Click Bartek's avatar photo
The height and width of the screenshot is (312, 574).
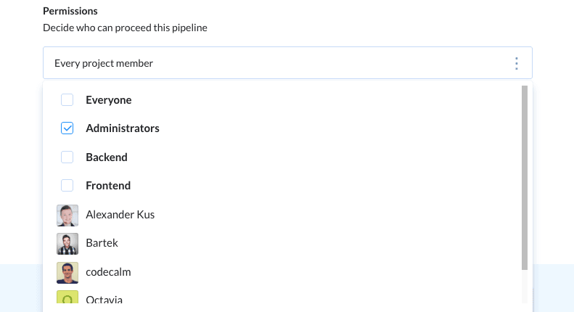pos(67,243)
